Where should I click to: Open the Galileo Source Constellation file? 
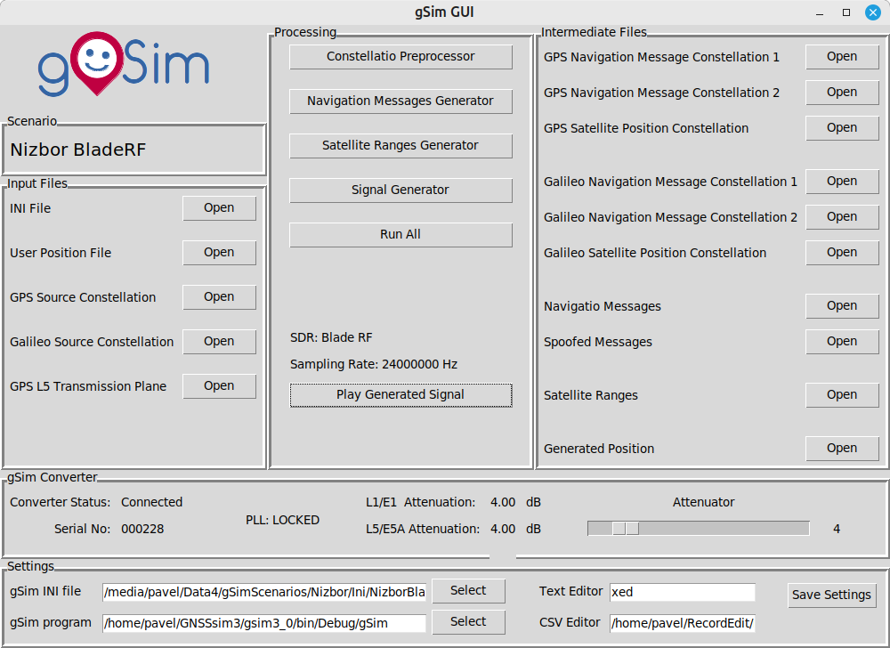[x=219, y=342]
